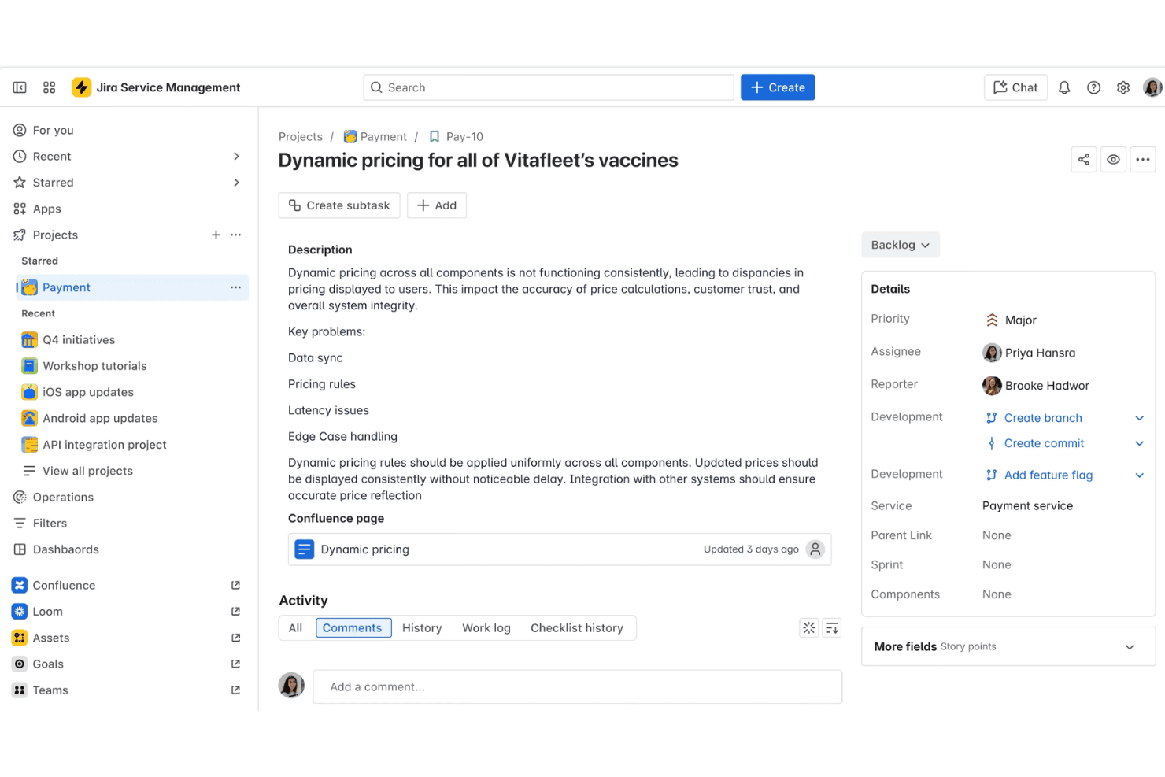Open settings gear icon

pos(1123,87)
